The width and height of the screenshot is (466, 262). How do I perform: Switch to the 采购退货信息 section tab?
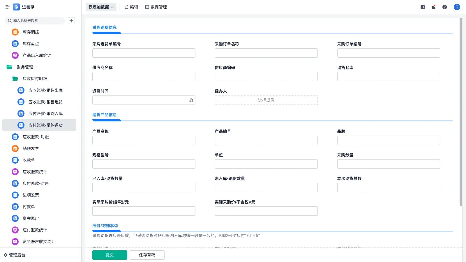pos(105,27)
